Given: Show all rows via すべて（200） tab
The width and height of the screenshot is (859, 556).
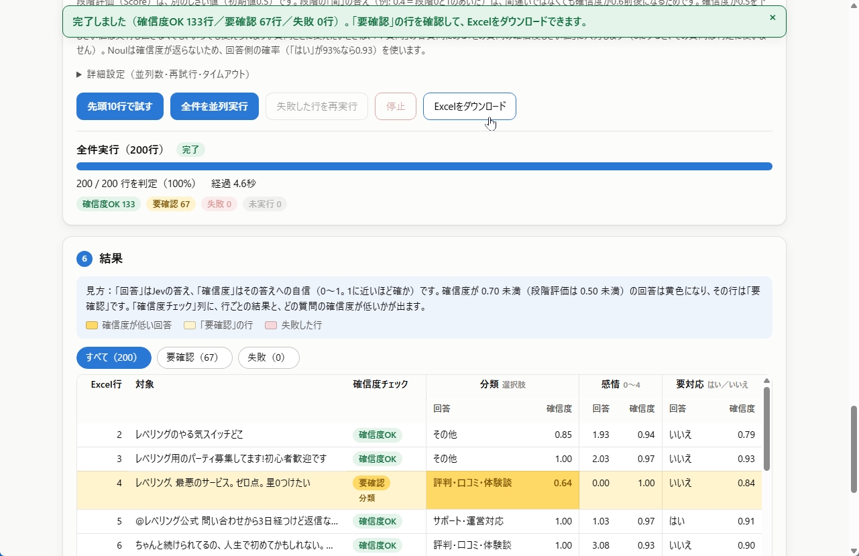Looking at the screenshot, I should (114, 357).
